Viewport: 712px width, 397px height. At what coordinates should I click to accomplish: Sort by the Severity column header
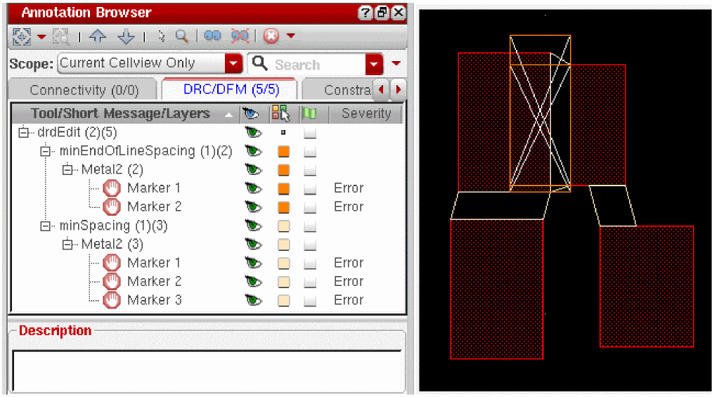[x=365, y=113]
